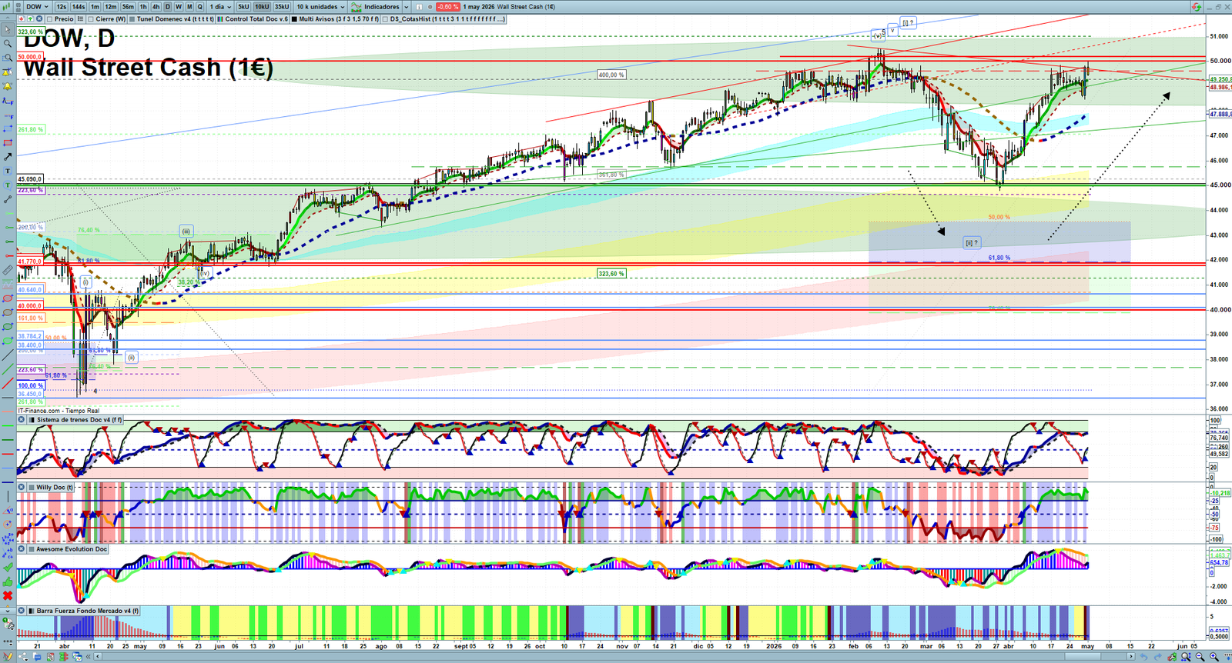Viewport: 1232px width, 663px height.
Task: Click the black swatch of Multi Avisos
Action: tap(295, 18)
